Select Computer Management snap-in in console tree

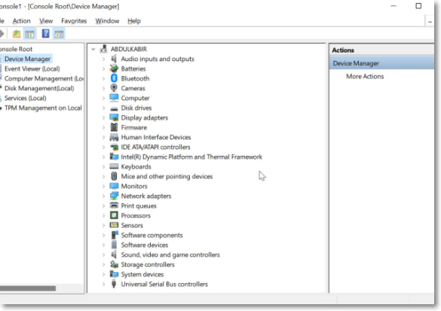pos(44,78)
